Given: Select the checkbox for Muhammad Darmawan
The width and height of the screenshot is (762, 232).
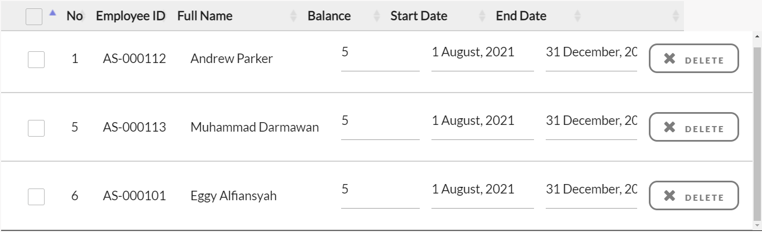Looking at the screenshot, I should 36,128.
